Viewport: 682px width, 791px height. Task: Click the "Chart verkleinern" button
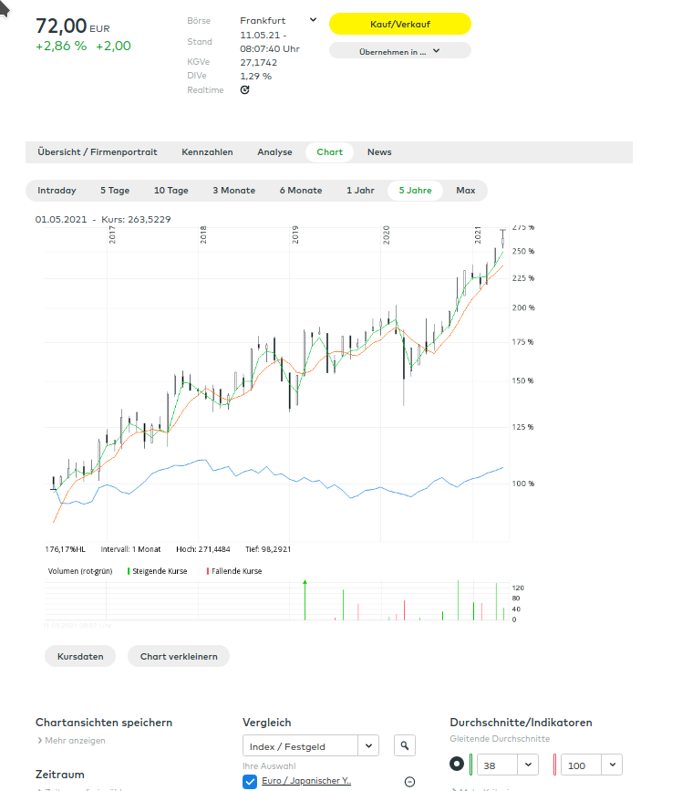178,656
